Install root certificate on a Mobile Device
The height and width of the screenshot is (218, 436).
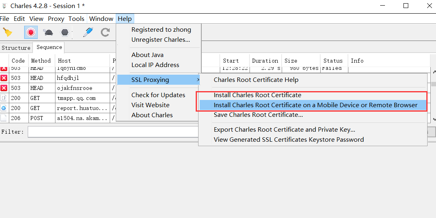[313, 105]
